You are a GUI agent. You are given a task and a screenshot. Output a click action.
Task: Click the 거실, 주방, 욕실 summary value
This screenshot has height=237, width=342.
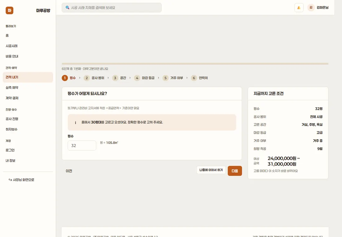(x=312, y=125)
